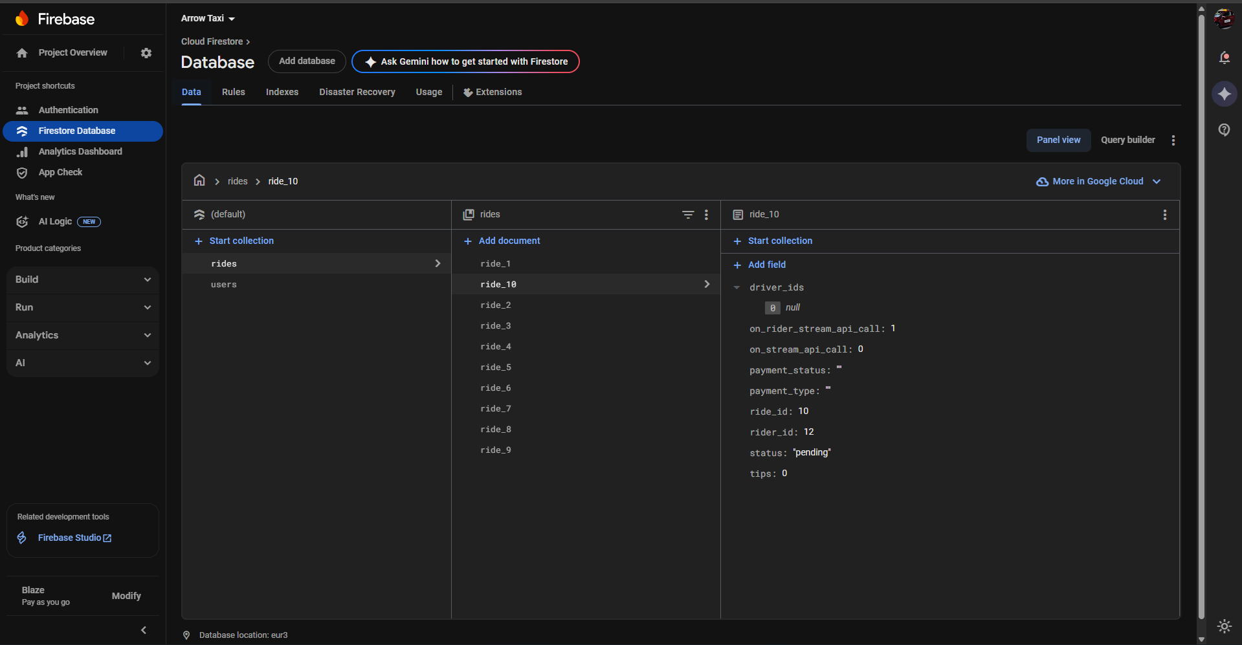Open rides collection three-dot menu

click(706, 215)
